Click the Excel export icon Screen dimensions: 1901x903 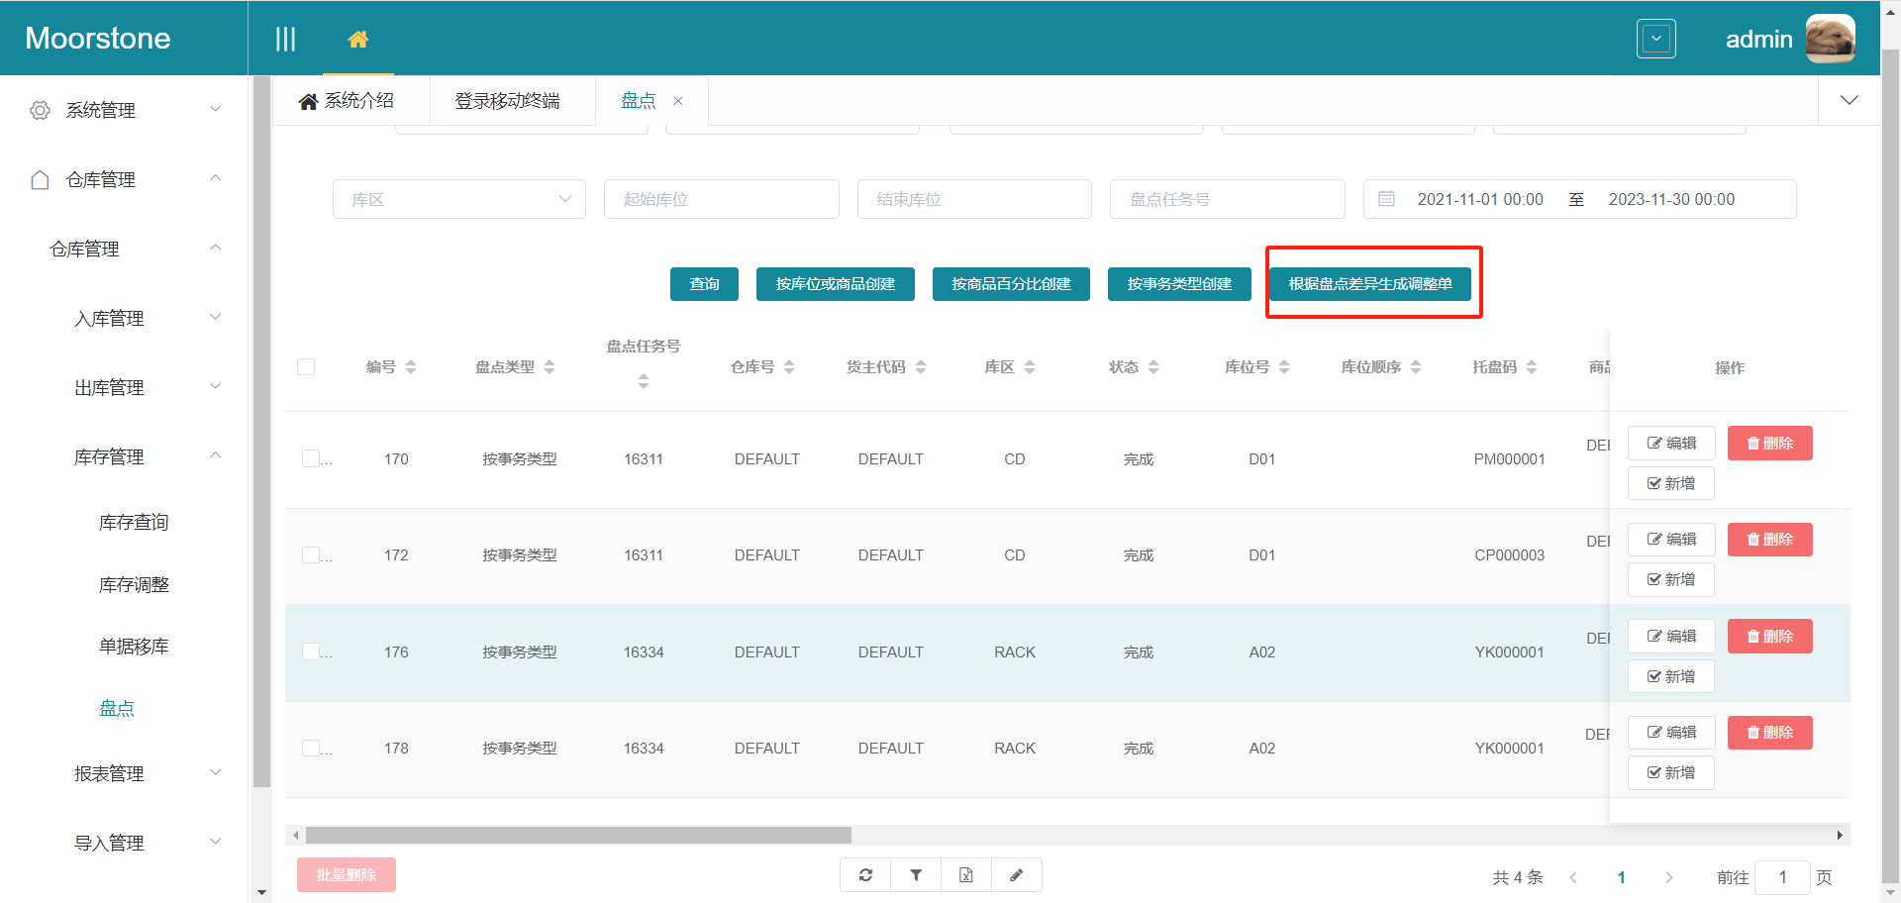coord(966,875)
